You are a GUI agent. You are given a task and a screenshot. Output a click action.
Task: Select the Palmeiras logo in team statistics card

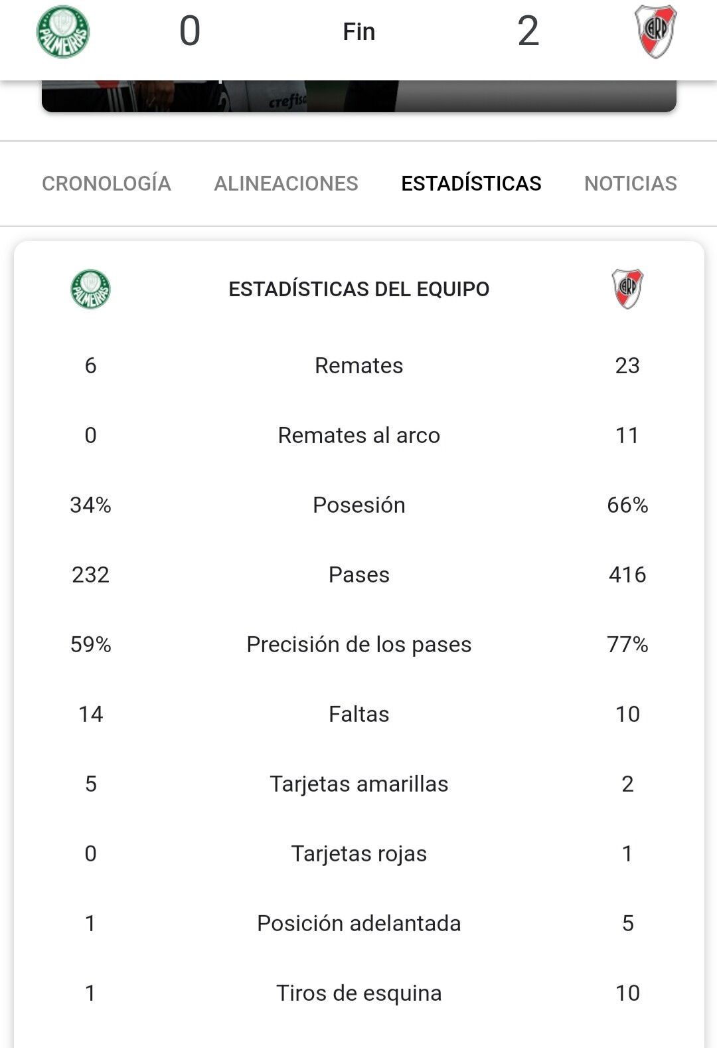tap(90, 289)
